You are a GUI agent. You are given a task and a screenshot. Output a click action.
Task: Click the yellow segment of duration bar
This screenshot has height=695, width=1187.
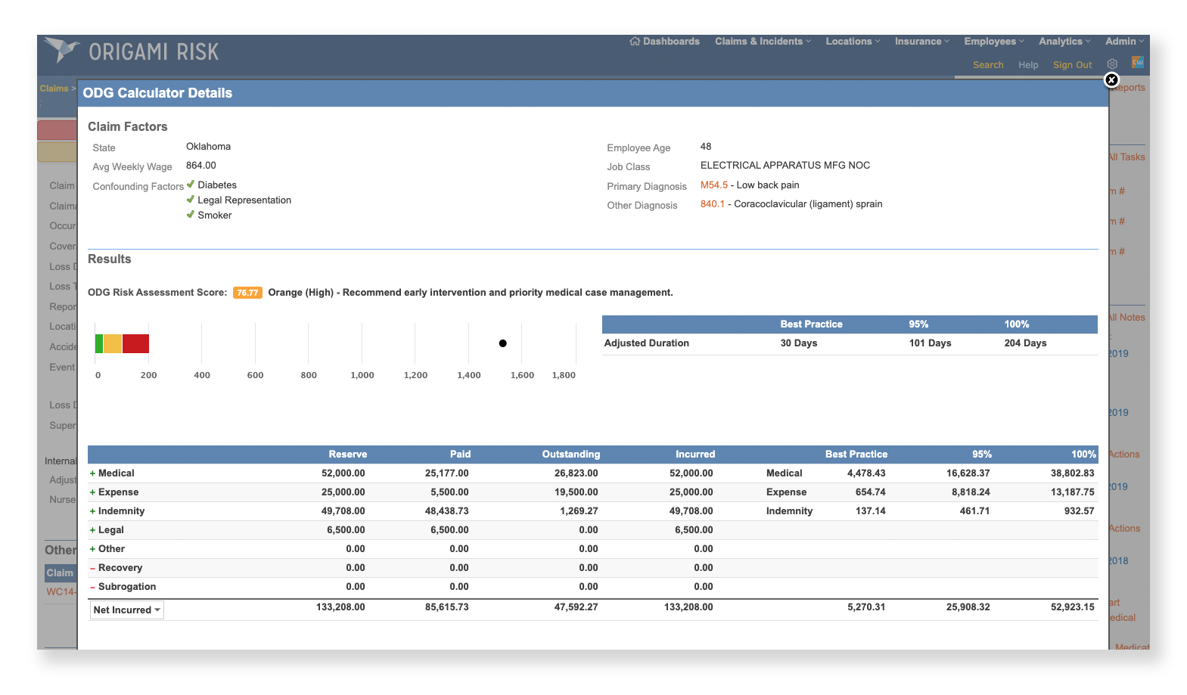pyautogui.click(x=113, y=343)
